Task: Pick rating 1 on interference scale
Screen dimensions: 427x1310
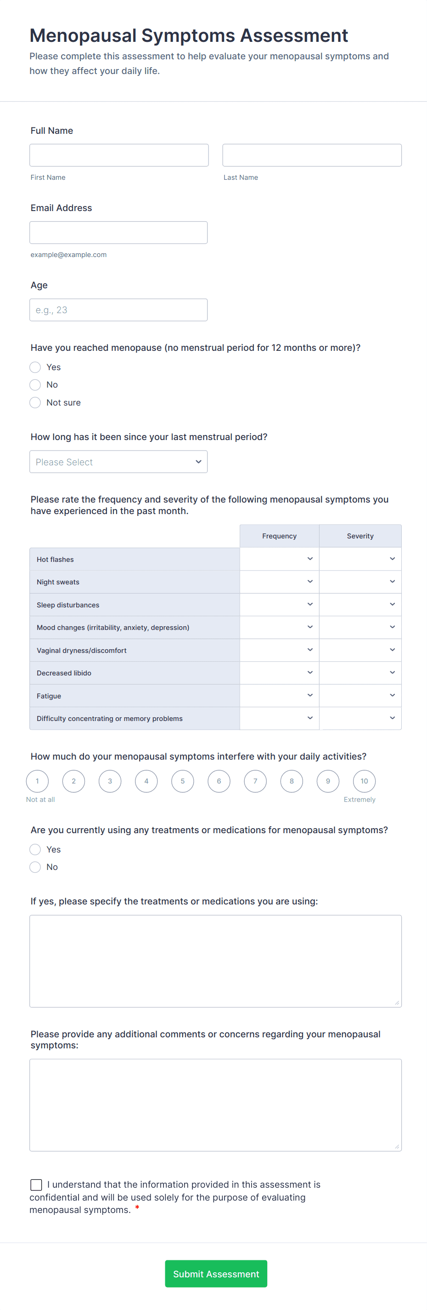Action: [37, 781]
